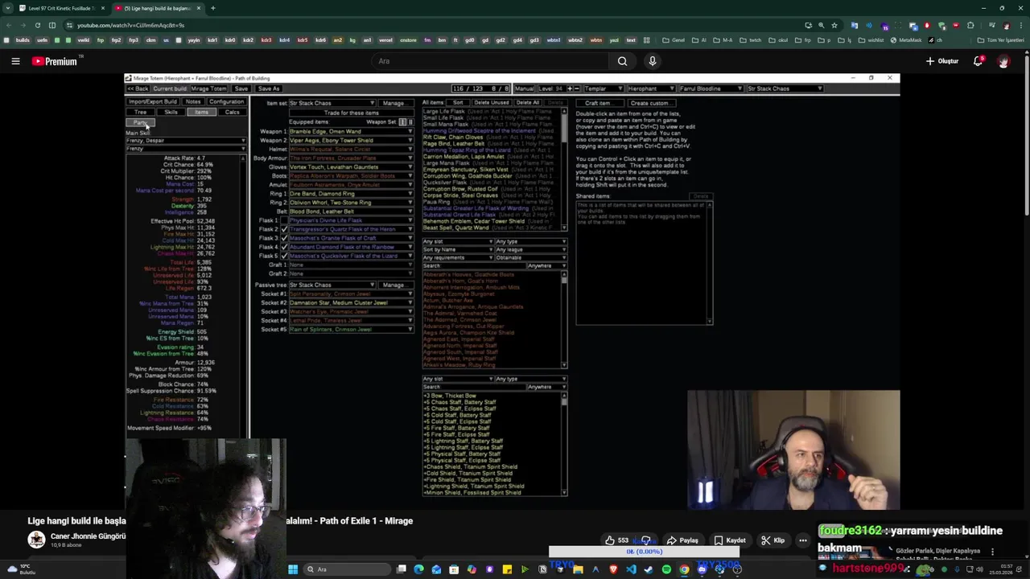The height and width of the screenshot is (579, 1030).
Task: Start voice search with microphone icon
Action: [x=653, y=61]
